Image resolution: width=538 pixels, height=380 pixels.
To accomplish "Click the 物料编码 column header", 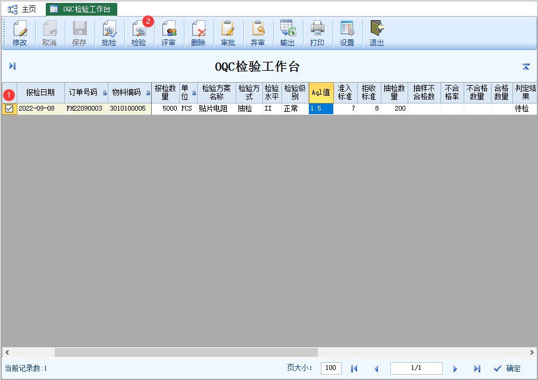I will [130, 93].
